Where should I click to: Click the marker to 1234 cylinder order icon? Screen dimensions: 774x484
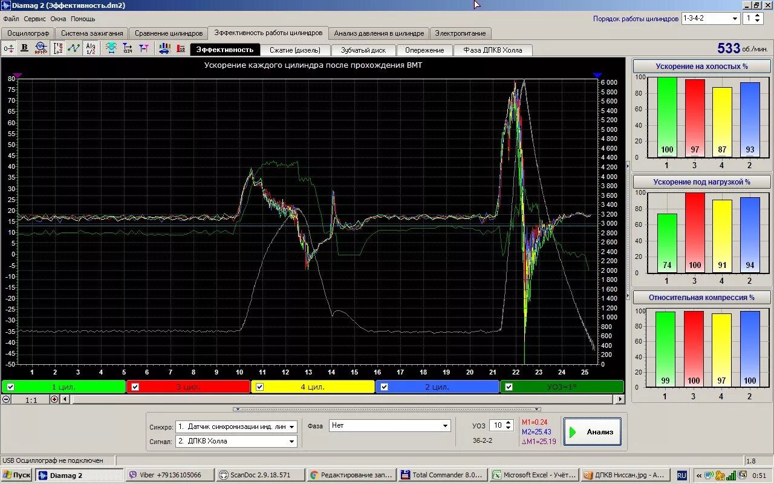[x=128, y=48]
